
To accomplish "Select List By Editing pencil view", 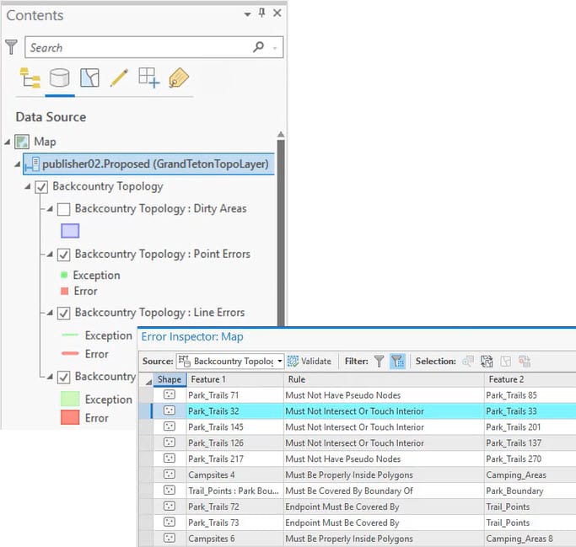I will [x=120, y=78].
